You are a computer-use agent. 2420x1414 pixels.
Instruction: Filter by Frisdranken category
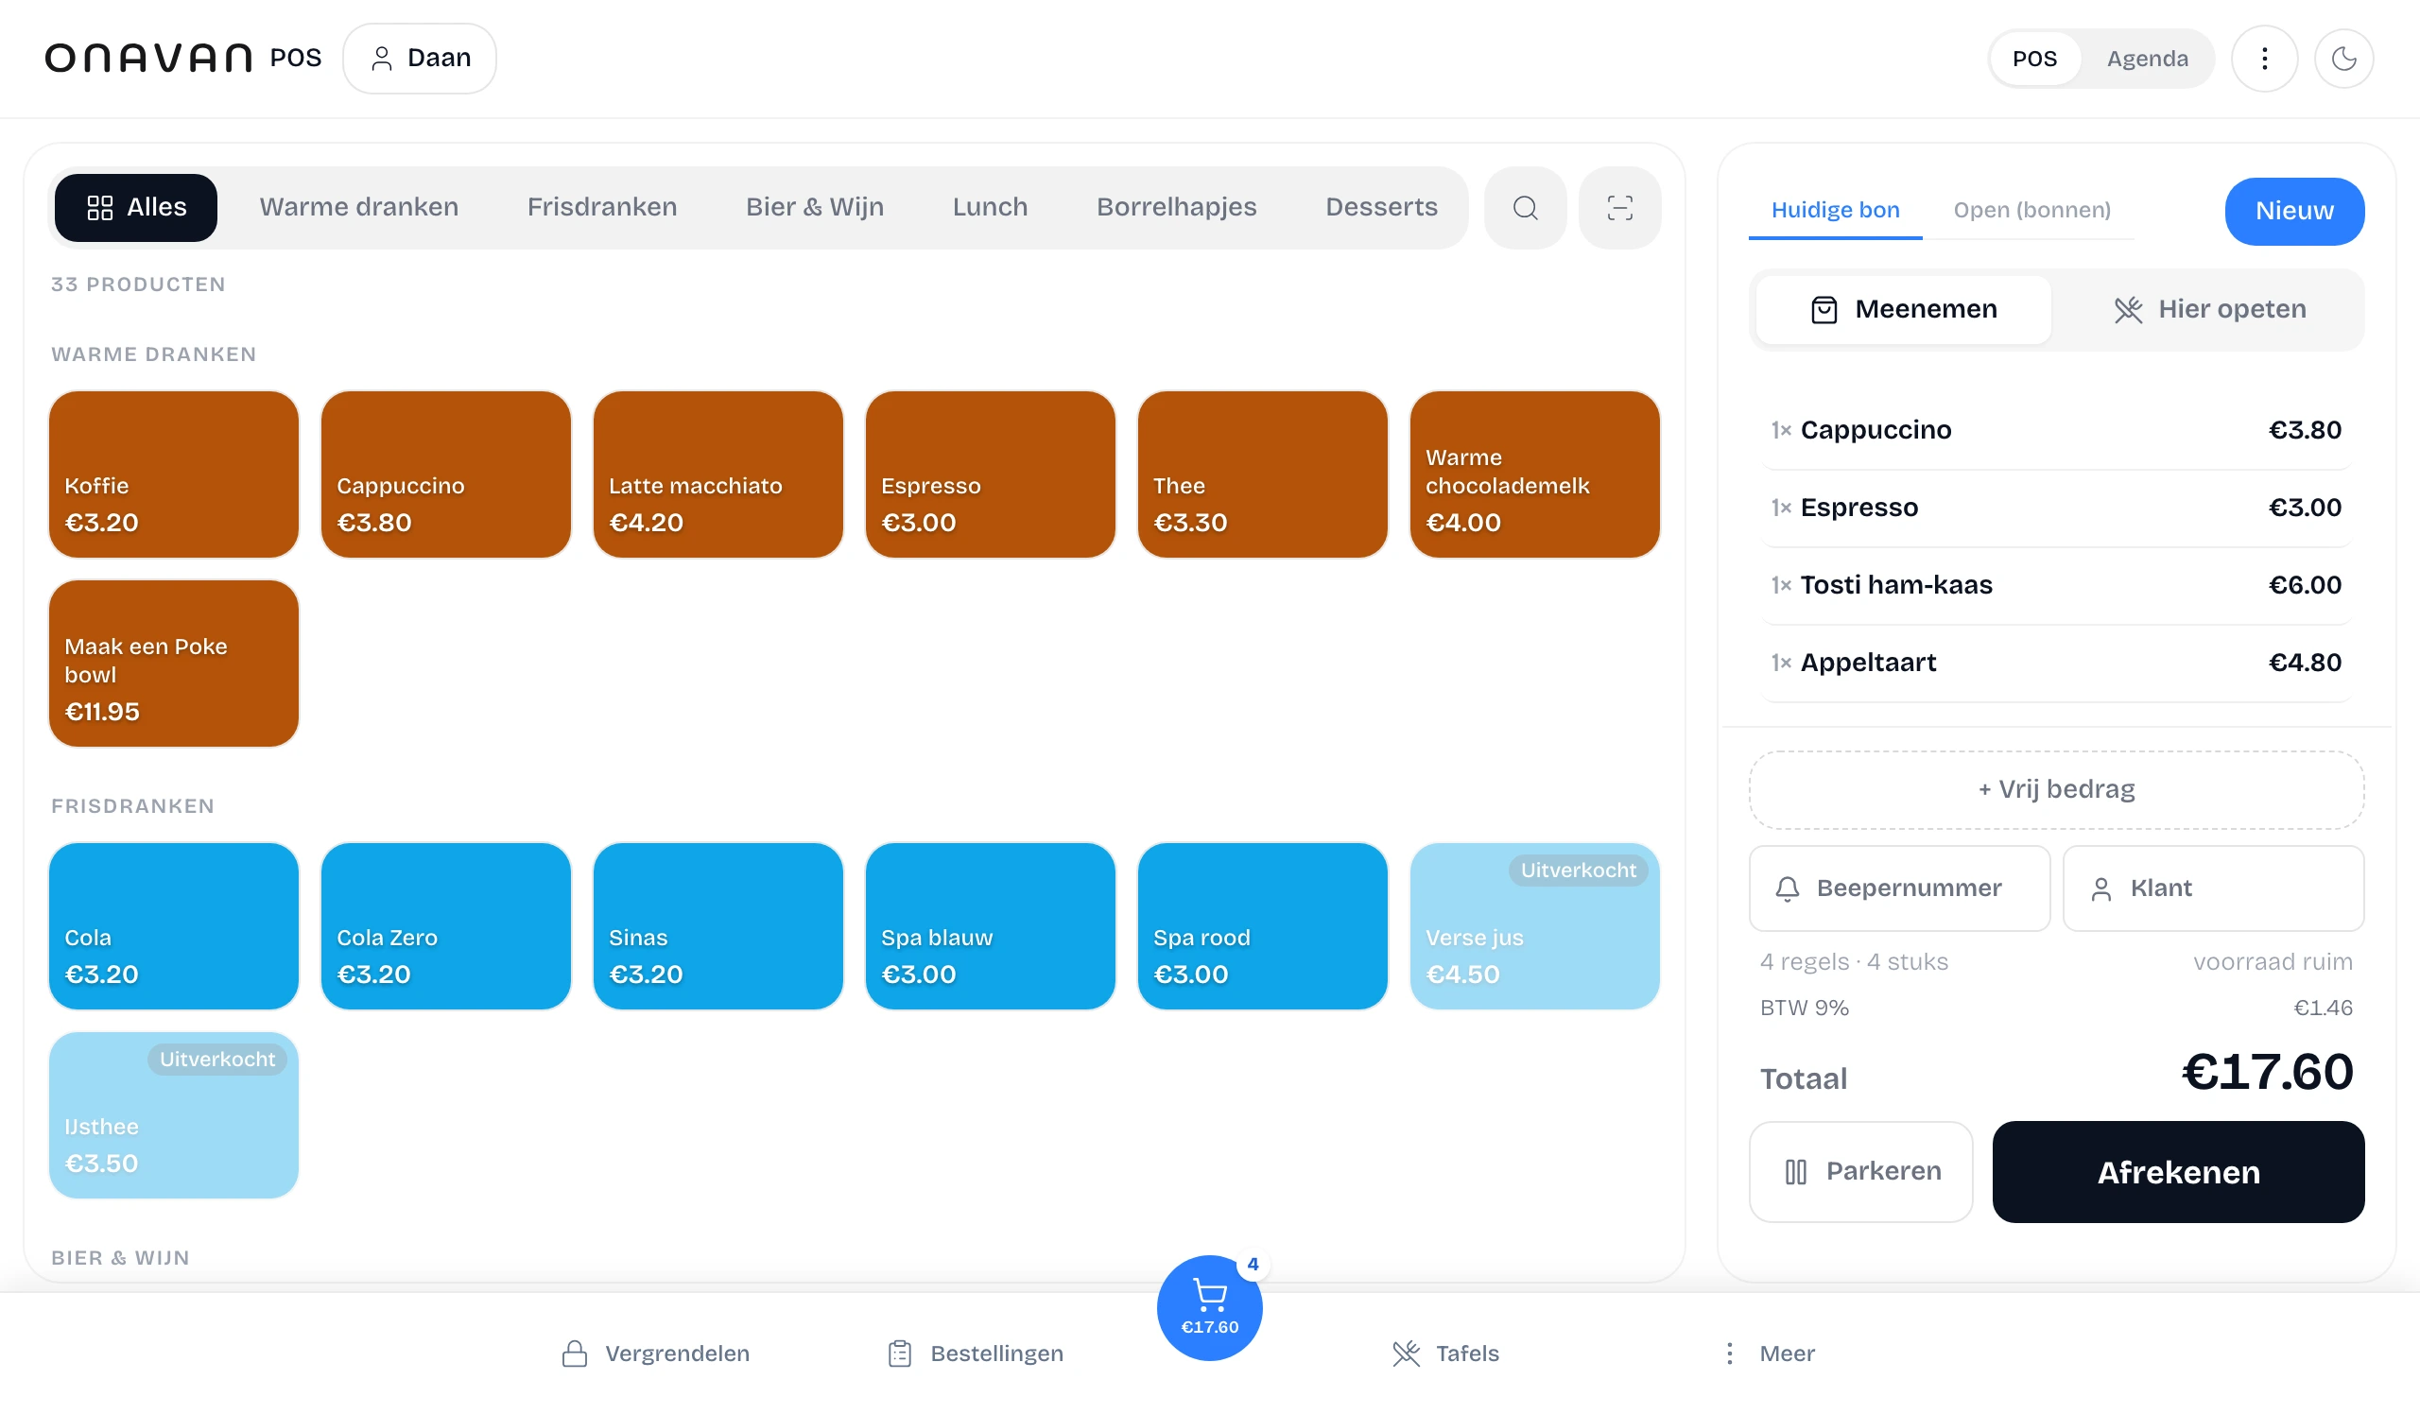(x=602, y=207)
